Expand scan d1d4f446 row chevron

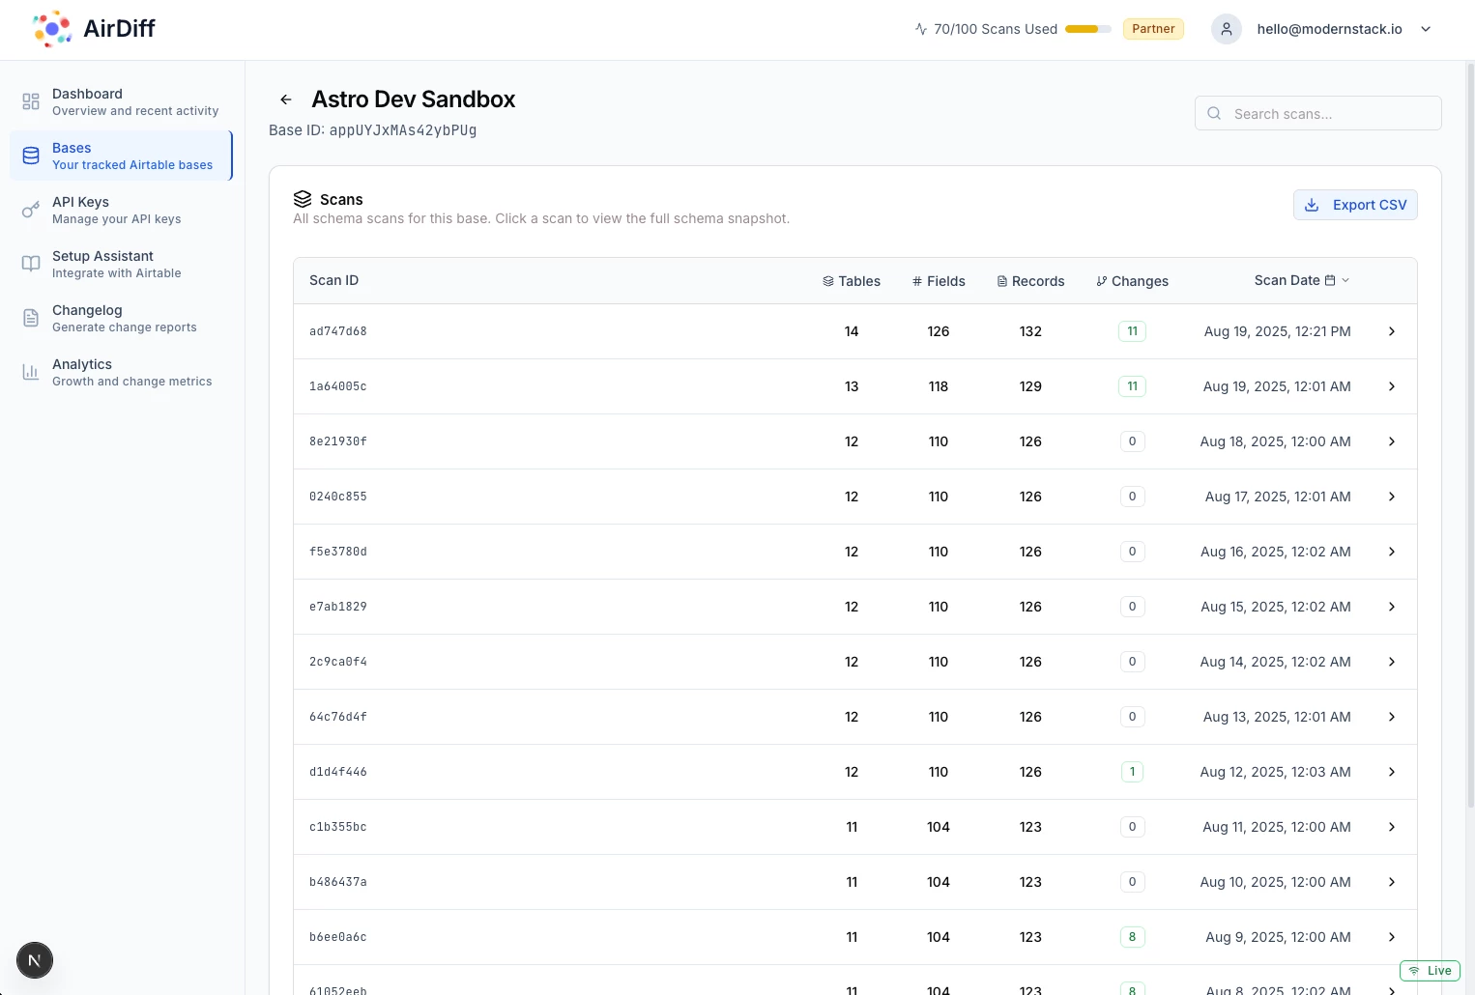tap(1392, 772)
